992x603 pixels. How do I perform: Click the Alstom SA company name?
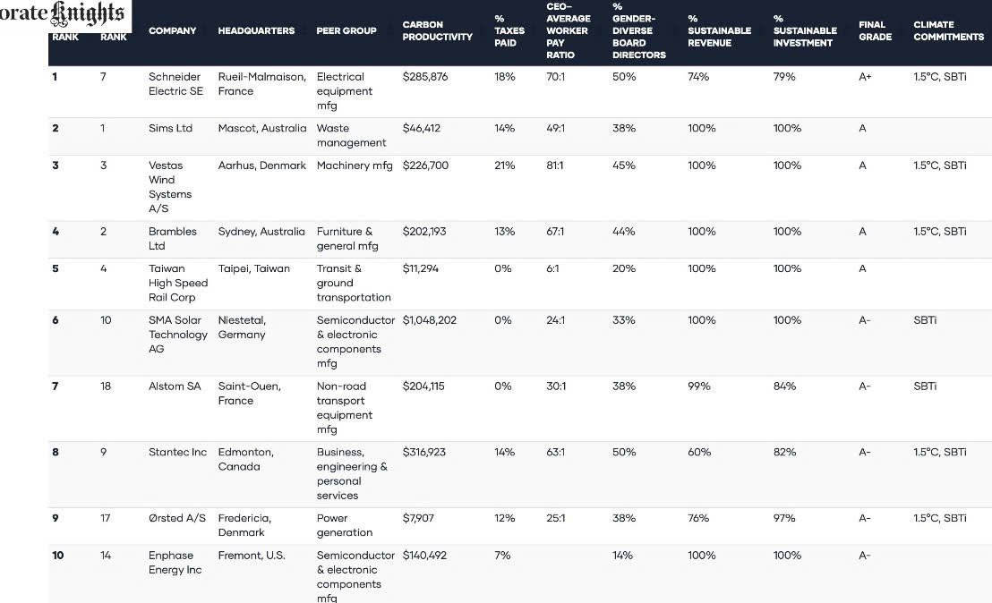tap(175, 386)
